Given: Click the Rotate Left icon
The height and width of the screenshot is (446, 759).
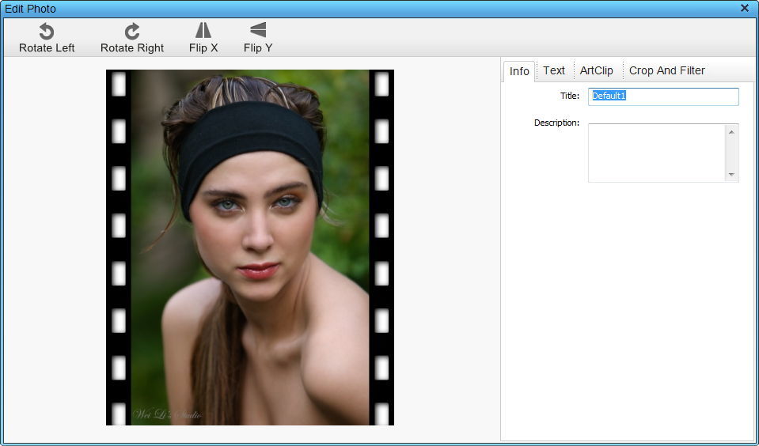Looking at the screenshot, I should [x=47, y=32].
